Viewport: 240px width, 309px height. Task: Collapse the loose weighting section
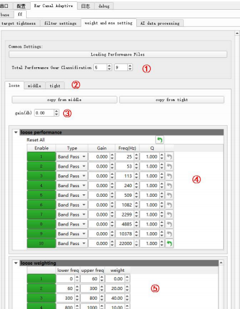16,263
